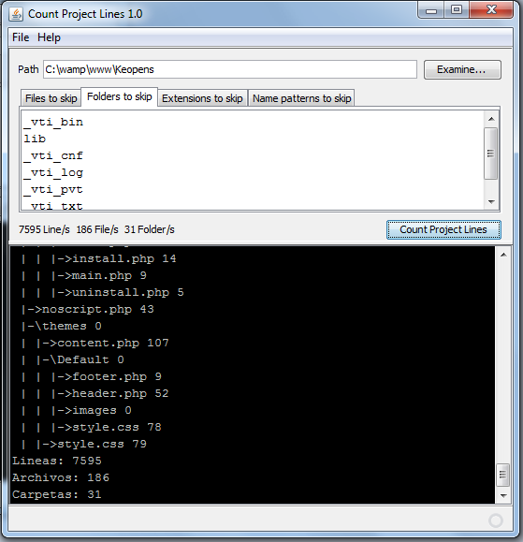
Task: Click the skip list scrollbar down arrow
Action: [491, 202]
